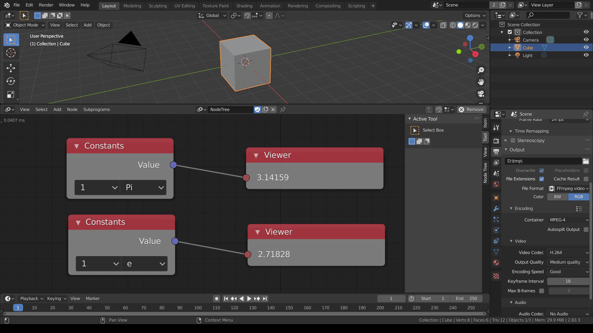Open the Container MPEG-4 dropdown

tap(568, 220)
